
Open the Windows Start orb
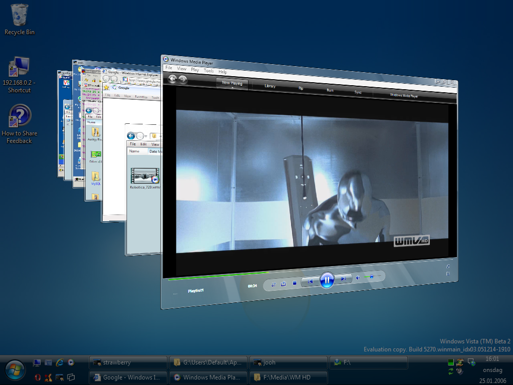click(x=15, y=370)
